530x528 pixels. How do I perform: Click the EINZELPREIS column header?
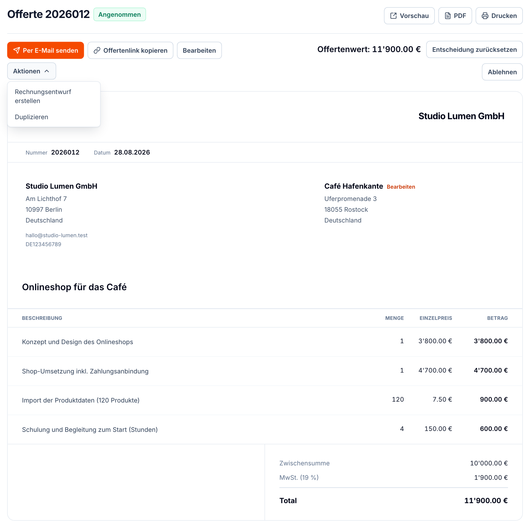coord(436,318)
